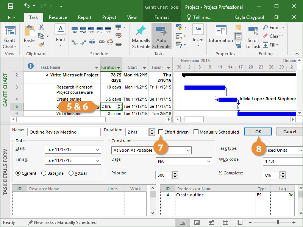This screenshot has height=227, width=303.
Task: Select the Baseline radio button
Action: [44, 173]
